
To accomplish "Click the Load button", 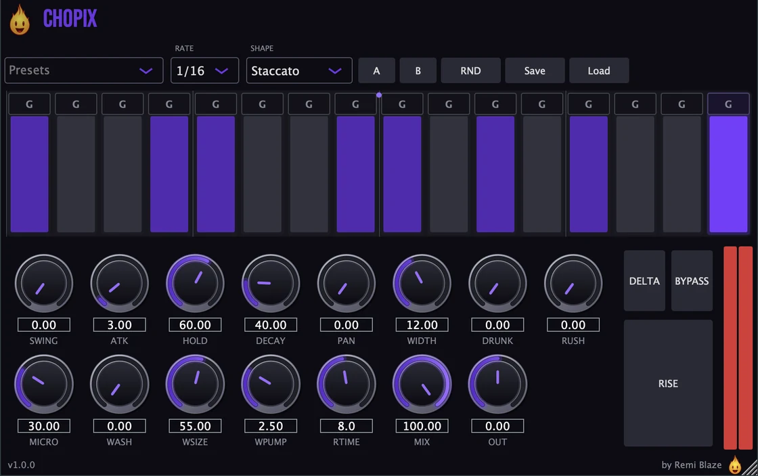I will click(x=599, y=70).
